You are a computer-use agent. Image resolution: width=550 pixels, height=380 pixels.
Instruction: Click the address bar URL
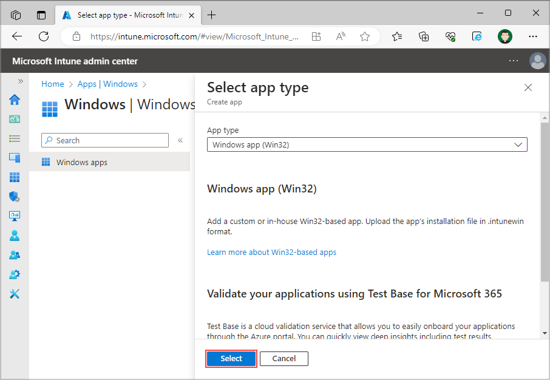point(194,36)
